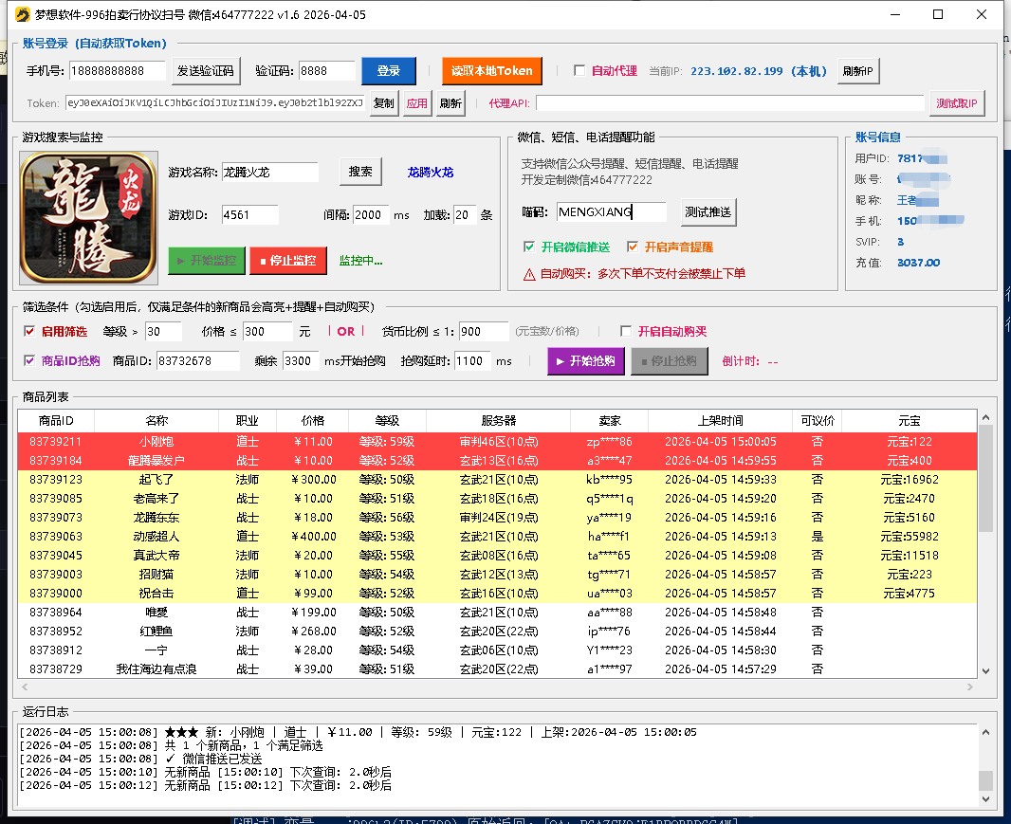The image size is (1011, 824).
Task: Click the 223.102.82.199 current IP text
Action: [x=736, y=71]
